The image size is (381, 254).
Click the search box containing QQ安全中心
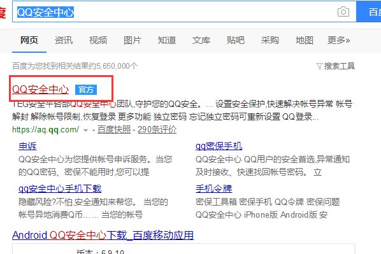pos(184,11)
